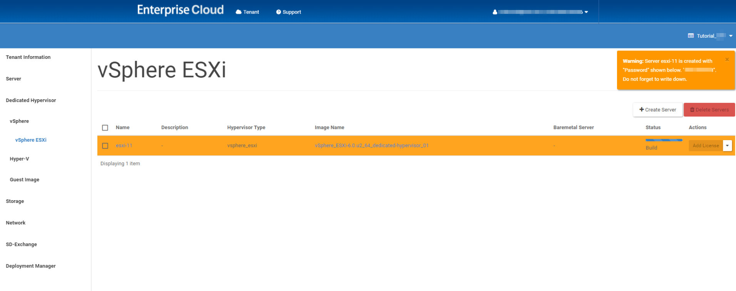
Task: Expand Dedicated Hypervisor in the sidebar
Action: click(x=31, y=100)
